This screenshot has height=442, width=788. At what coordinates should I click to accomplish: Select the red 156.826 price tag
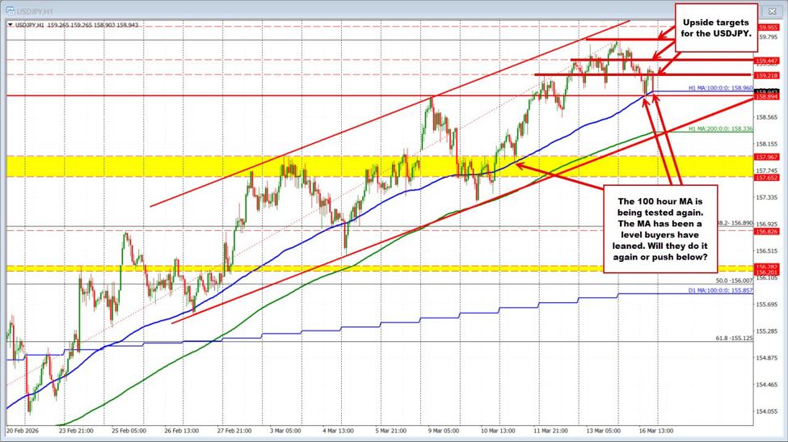pyautogui.click(x=766, y=231)
